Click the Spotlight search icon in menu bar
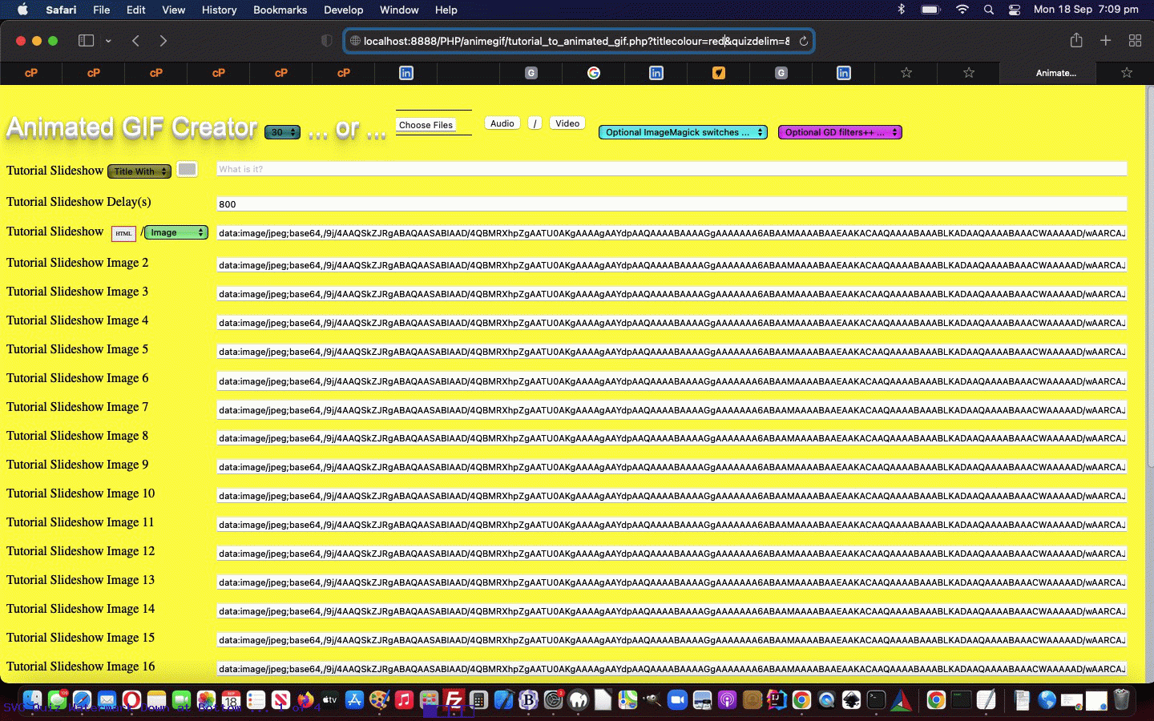The image size is (1154, 721). pos(989,10)
